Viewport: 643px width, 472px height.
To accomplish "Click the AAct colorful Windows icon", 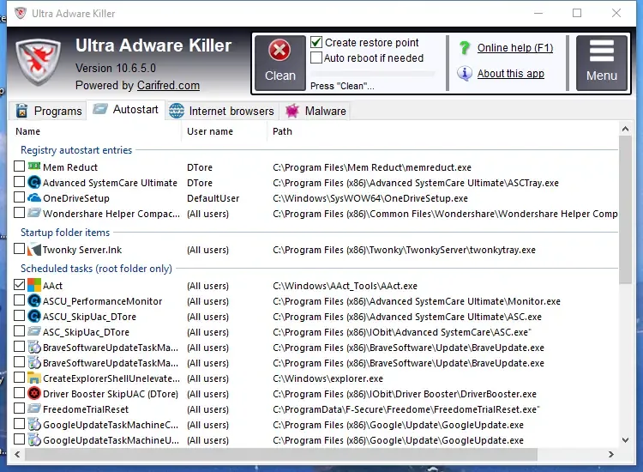I will [34, 285].
